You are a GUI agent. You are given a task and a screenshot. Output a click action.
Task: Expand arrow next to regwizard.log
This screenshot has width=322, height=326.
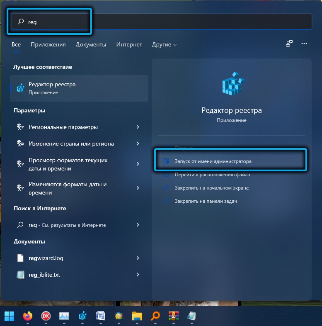(x=138, y=258)
